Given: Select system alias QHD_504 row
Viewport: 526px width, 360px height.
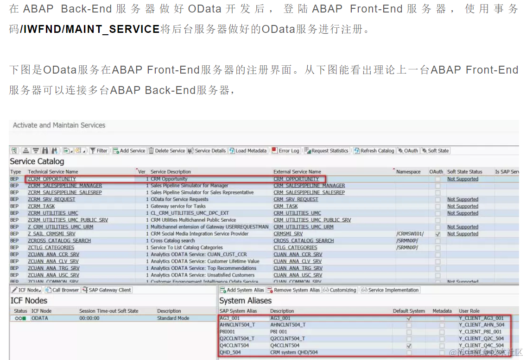Looking at the screenshot, I should click(x=365, y=352).
